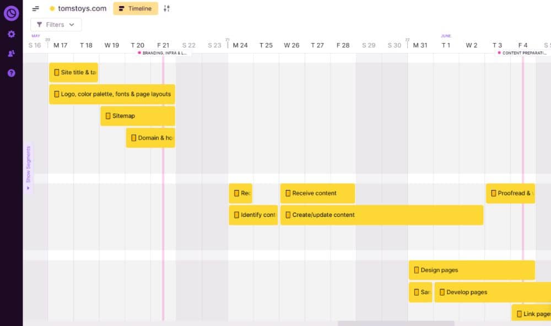Click the checkbox icon on Design pages task
Image resolution: width=551 pixels, height=326 pixels.
[417, 270]
